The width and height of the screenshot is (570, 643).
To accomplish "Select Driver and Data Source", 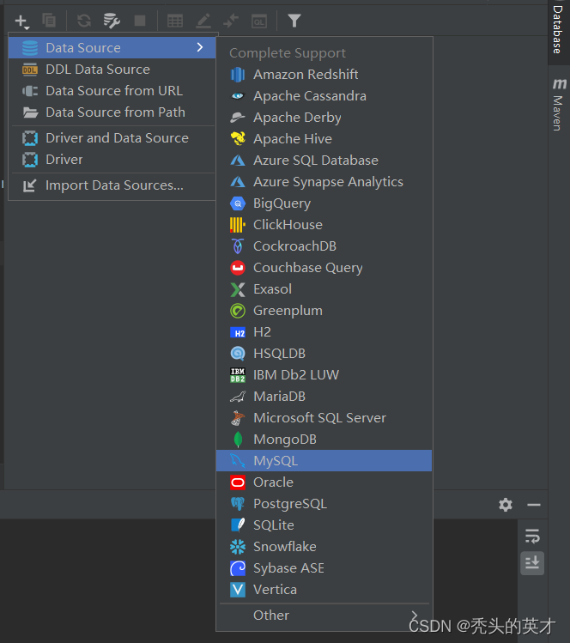I will tap(112, 138).
